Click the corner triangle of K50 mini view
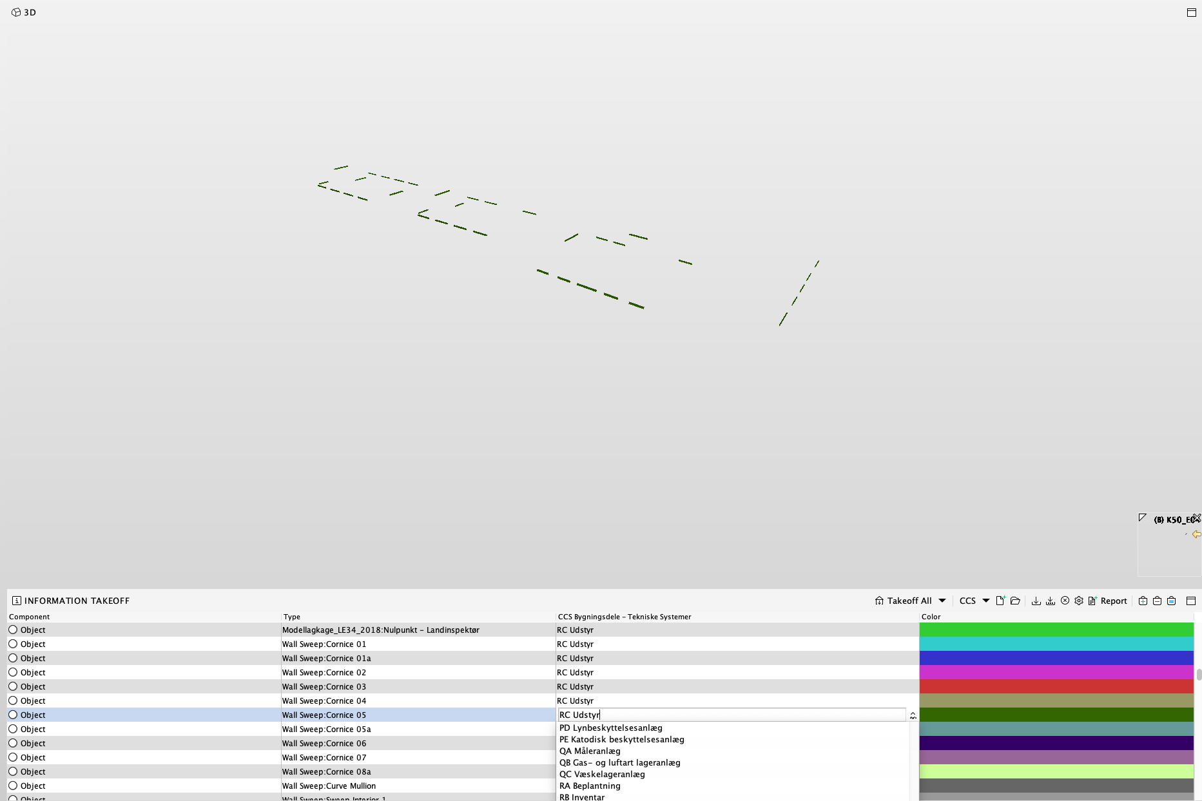The image size is (1202, 801). [1143, 517]
